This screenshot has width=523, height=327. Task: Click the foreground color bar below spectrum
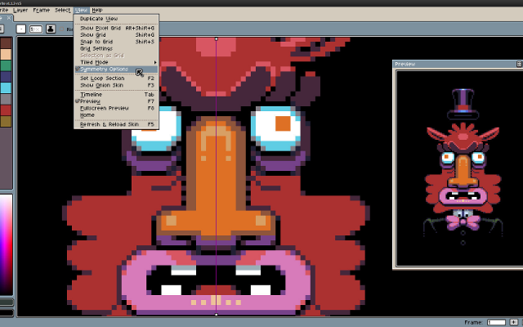coord(7,302)
